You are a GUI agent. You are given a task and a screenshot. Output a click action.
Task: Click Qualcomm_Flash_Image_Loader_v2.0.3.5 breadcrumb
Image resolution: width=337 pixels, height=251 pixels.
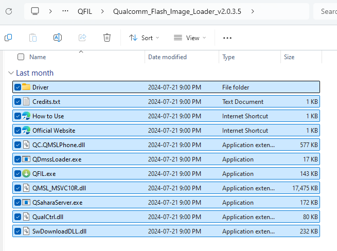177,11
